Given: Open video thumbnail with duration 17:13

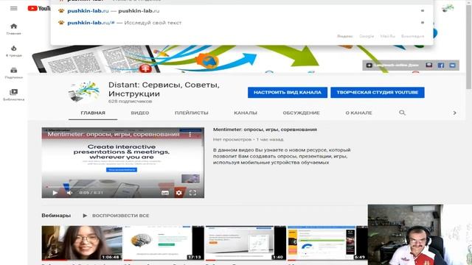Looking at the screenshot, I should point(164,243).
